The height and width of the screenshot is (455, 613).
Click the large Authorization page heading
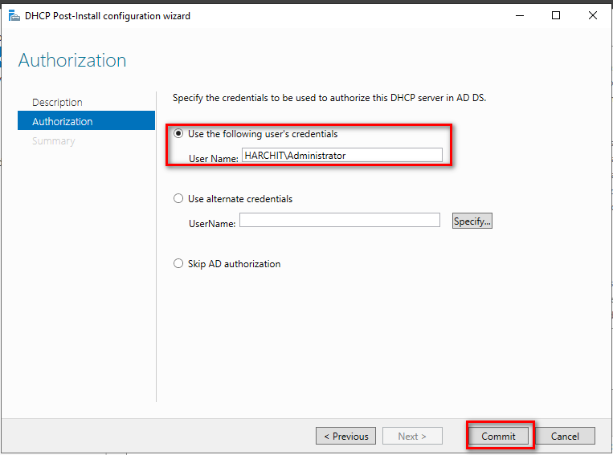[72, 60]
